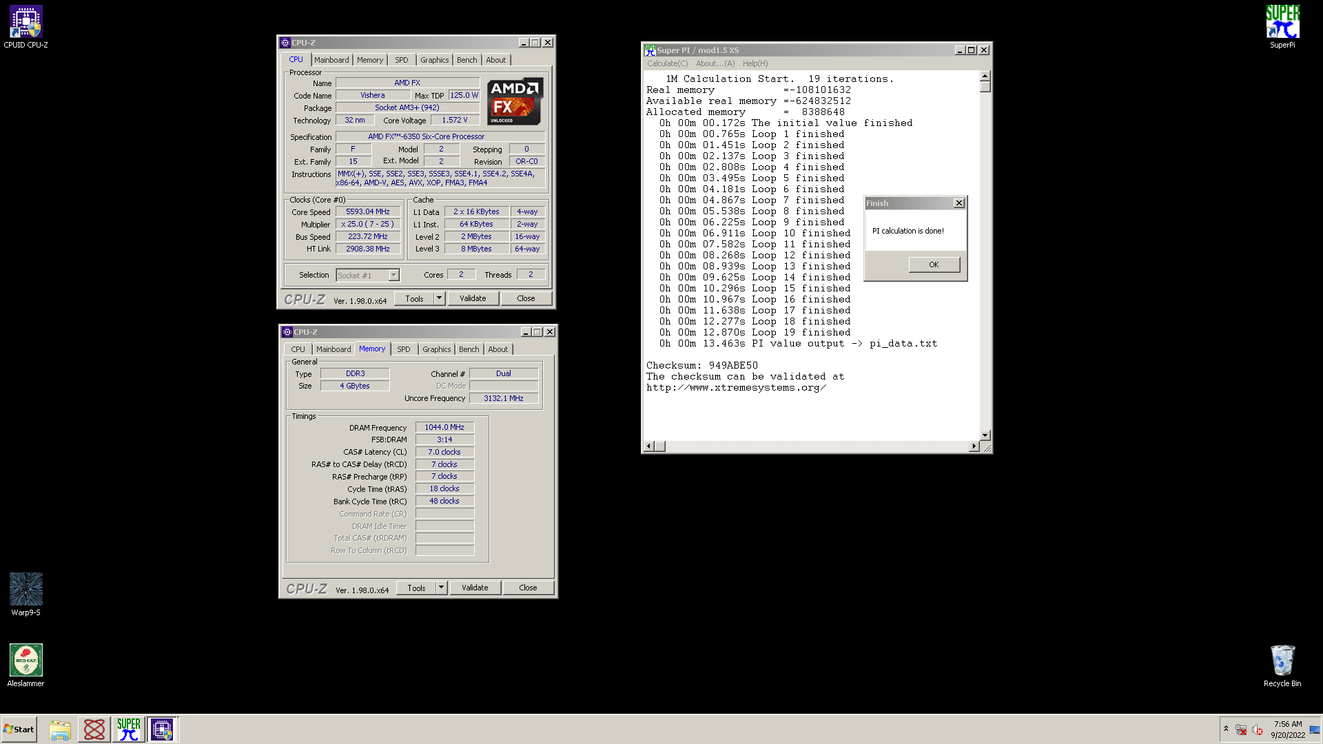1323x744 pixels.
Task: Switch to Super PI on the taskbar
Action: pos(129,730)
